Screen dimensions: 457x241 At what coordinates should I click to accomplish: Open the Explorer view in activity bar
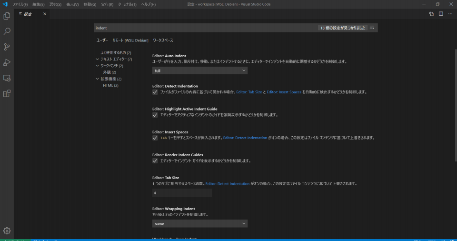[7, 16]
